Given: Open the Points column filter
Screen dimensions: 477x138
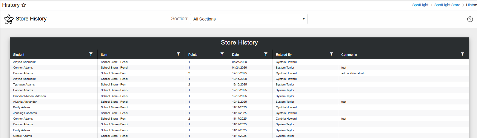Looking at the screenshot, I should point(222,54).
